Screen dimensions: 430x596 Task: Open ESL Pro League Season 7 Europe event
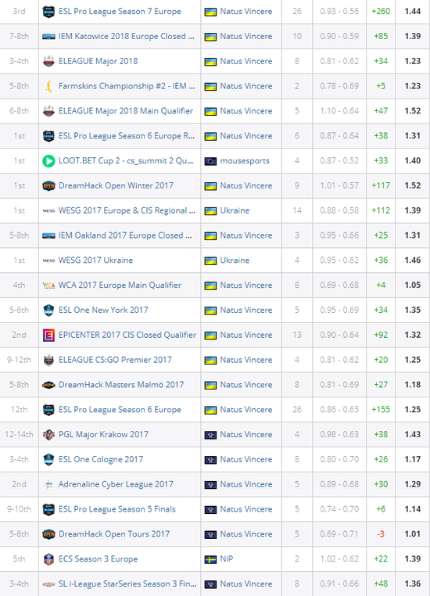120,12
